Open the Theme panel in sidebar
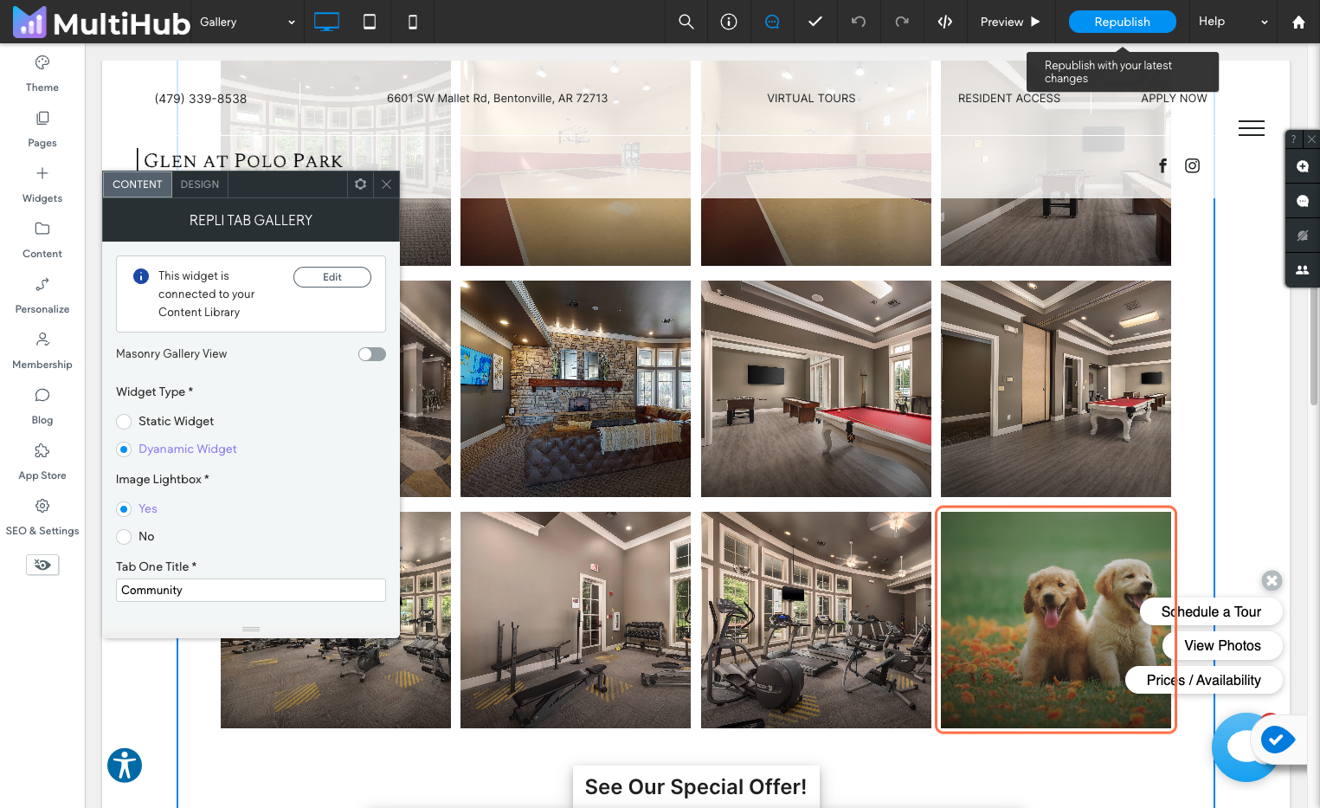Screen dimensions: 1320x808 click(42, 74)
